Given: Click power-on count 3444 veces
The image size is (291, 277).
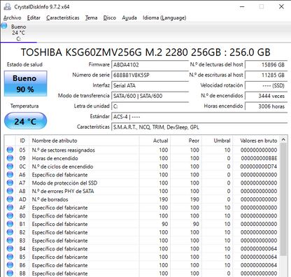Looking at the screenshot, I should (267, 96).
